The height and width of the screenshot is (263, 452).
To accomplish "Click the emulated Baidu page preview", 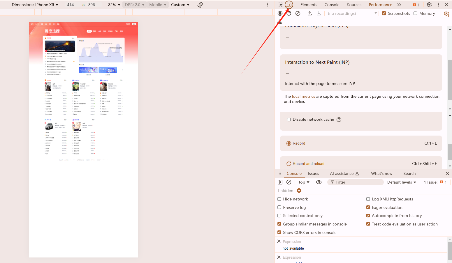I will [83, 140].
